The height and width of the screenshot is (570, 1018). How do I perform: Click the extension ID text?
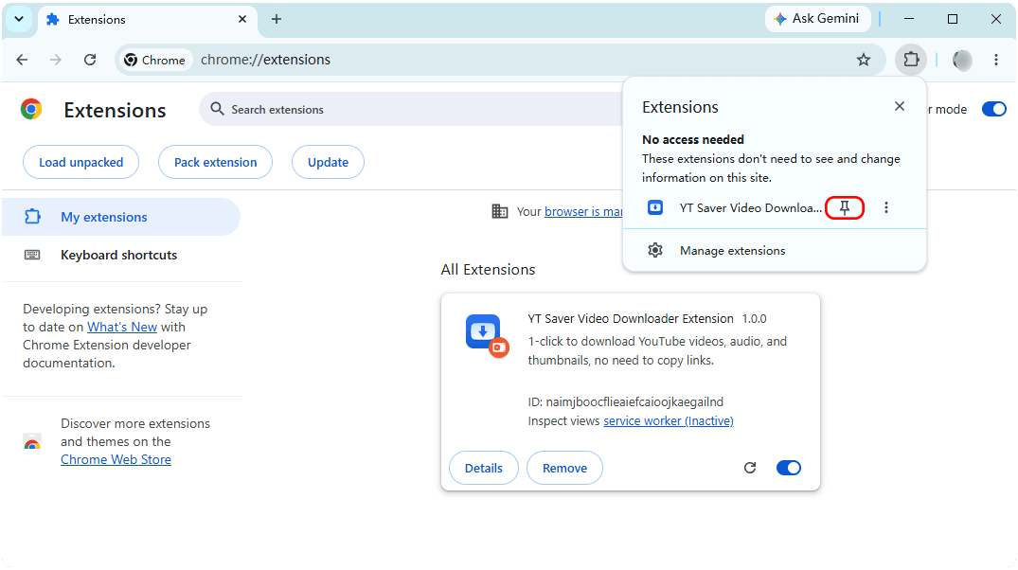click(625, 402)
